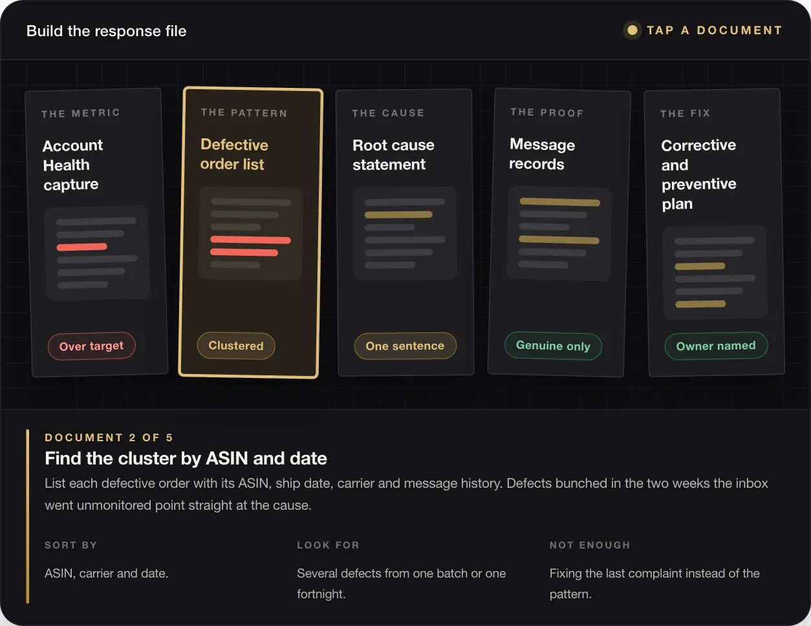Click the Fixing the last complaint text
This screenshot has width=811, height=626.
(x=654, y=583)
